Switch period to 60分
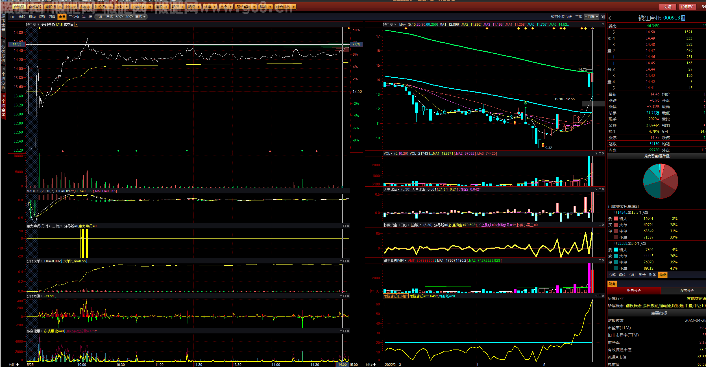706x367 pixels. (119, 17)
